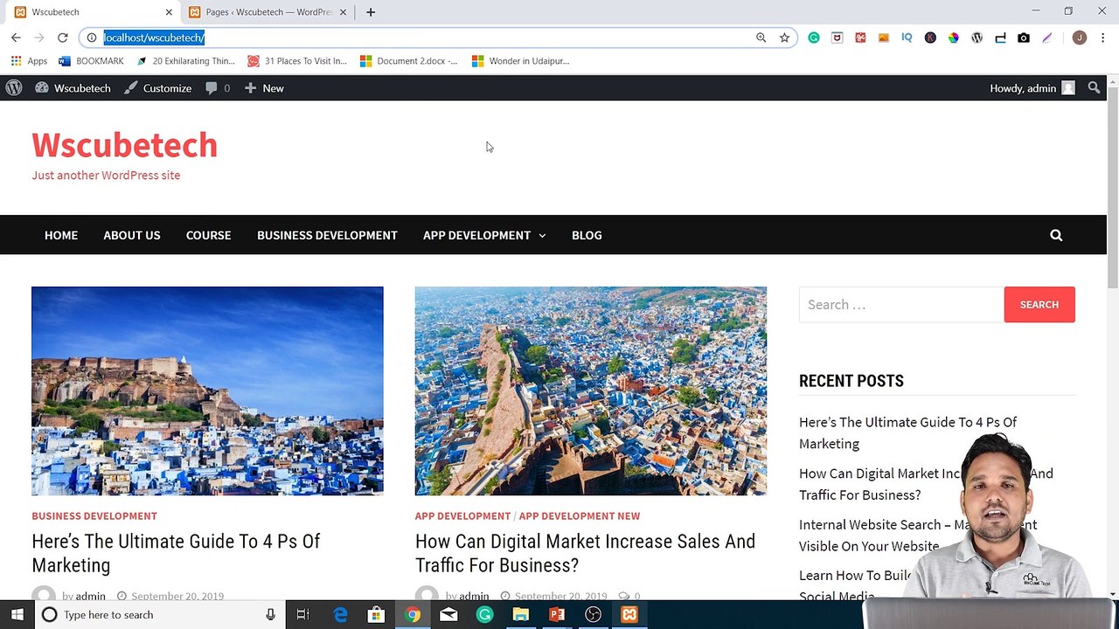This screenshot has height=629, width=1119.
Task: Open the aerial city view post thumbnail
Action: (591, 391)
